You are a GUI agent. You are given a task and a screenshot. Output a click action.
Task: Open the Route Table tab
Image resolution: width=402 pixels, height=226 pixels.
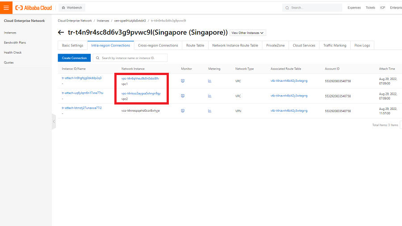pos(195,46)
